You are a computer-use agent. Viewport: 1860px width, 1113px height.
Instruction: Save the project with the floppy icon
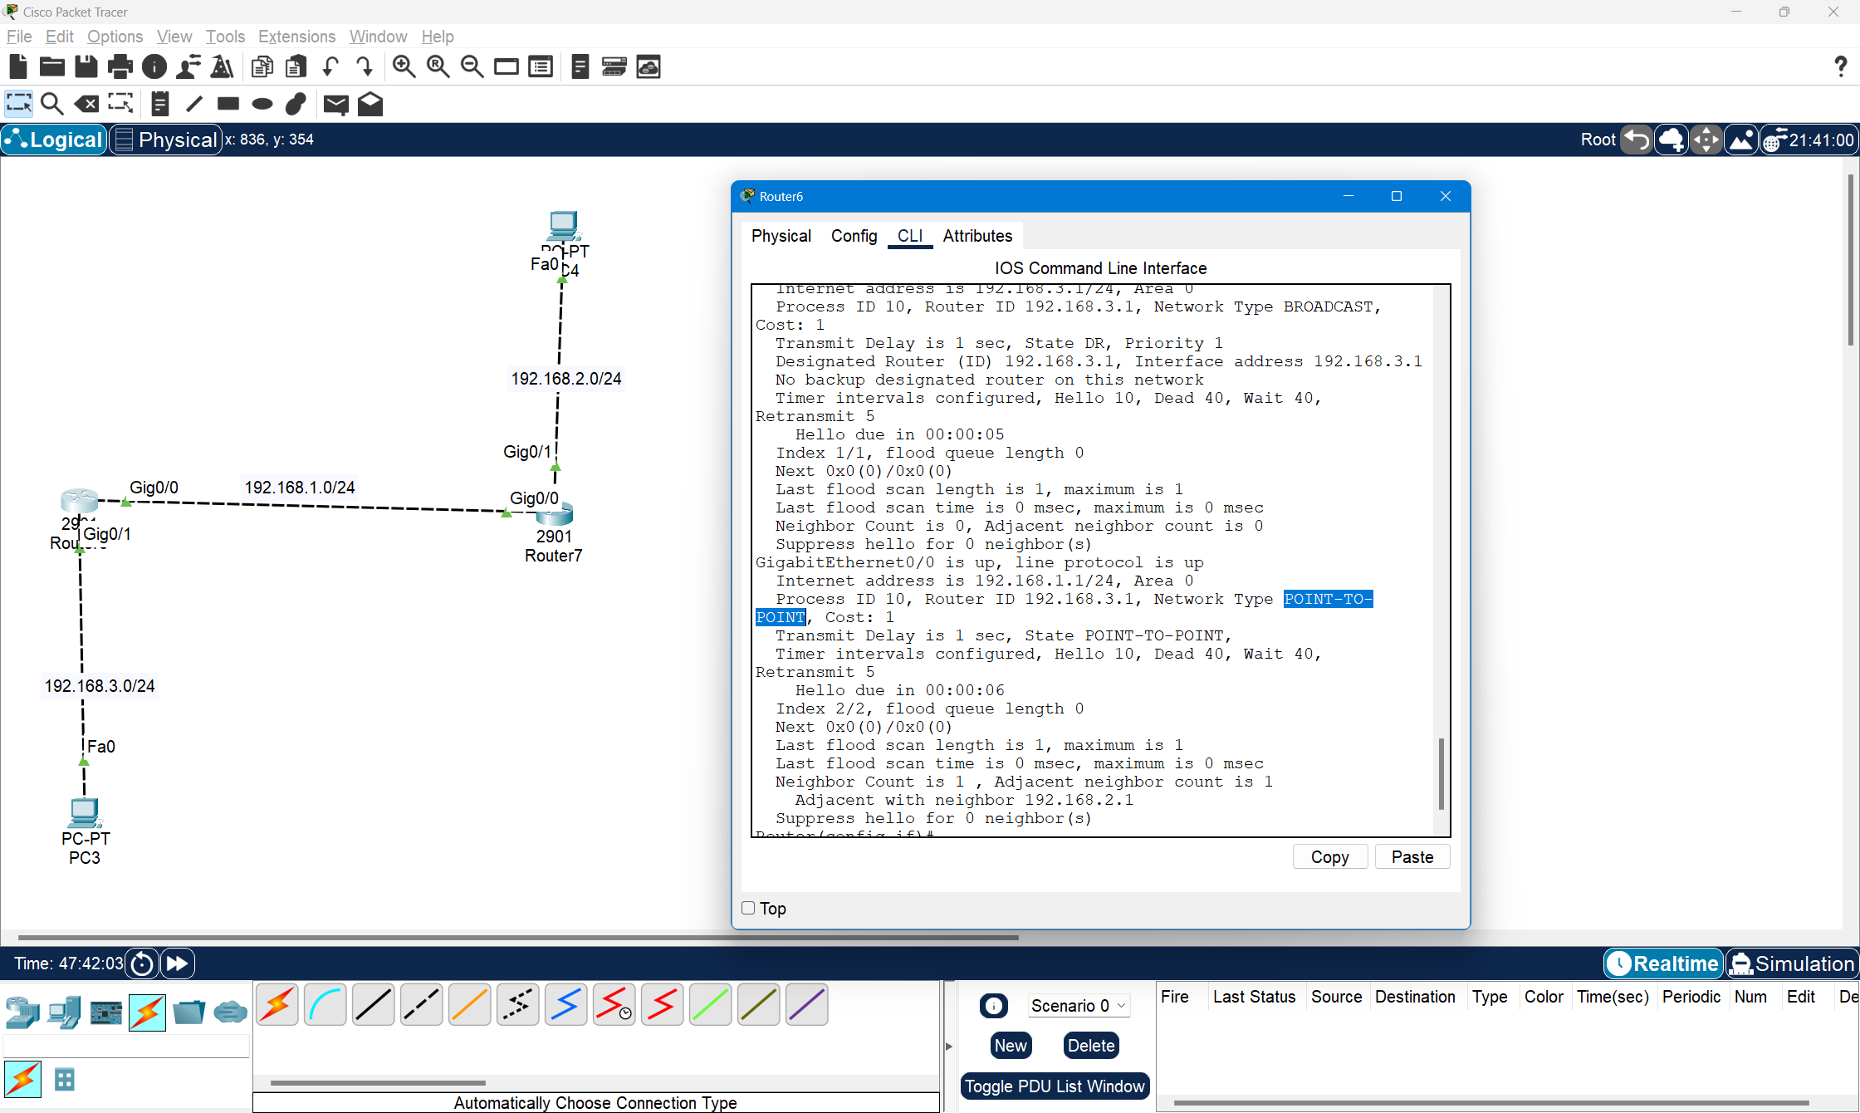(x=86, y=66)
